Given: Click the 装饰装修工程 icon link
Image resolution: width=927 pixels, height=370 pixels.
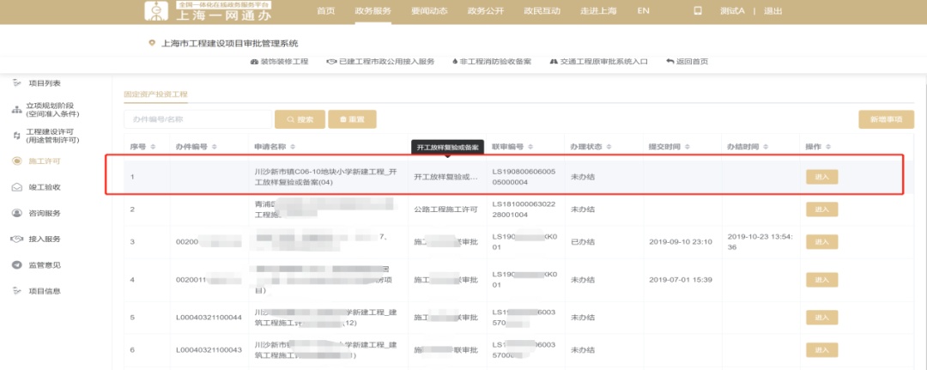Looking at the screenshot, I should coord(277,62).
